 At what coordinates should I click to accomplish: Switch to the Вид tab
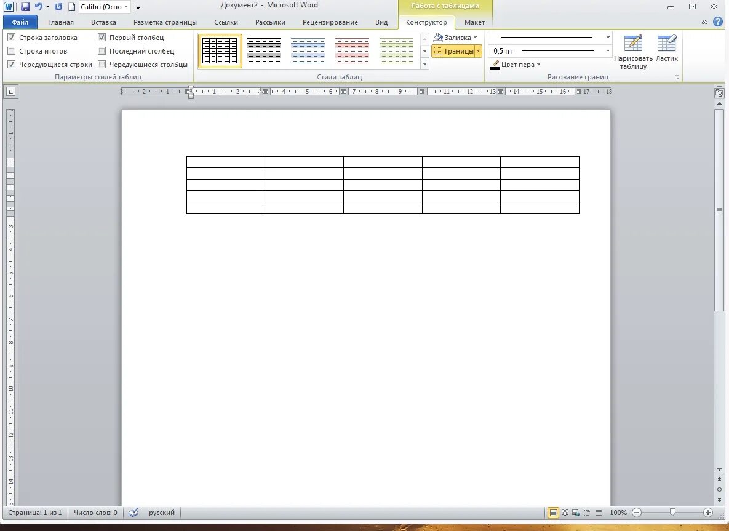pyautogui.click(x=381, y=22)
